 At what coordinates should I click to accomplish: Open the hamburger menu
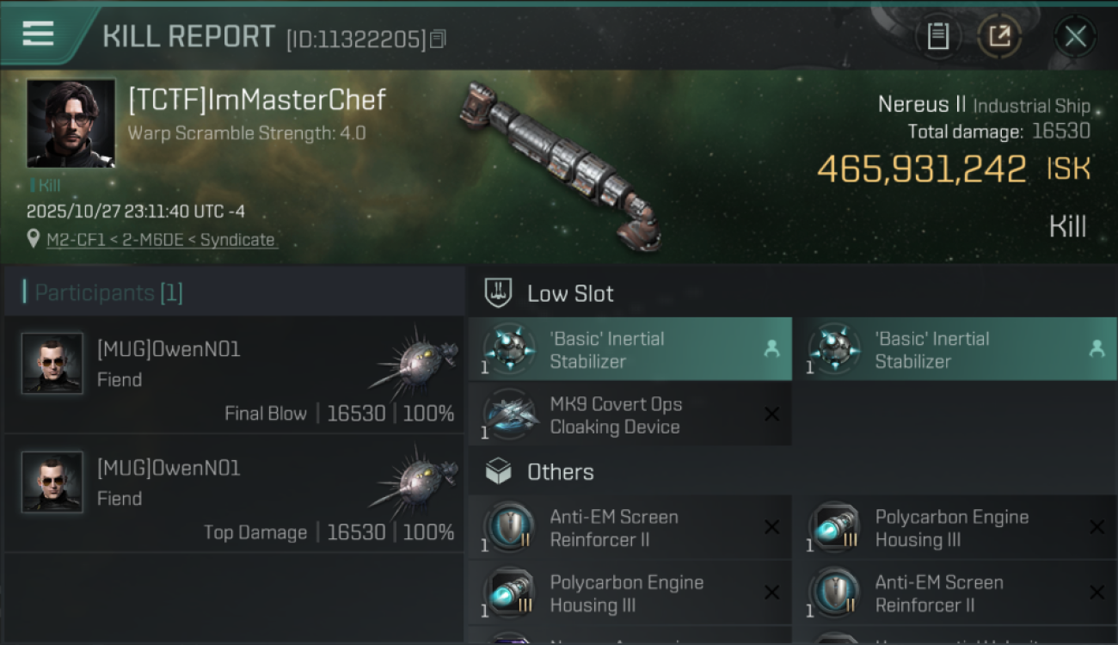39,34
